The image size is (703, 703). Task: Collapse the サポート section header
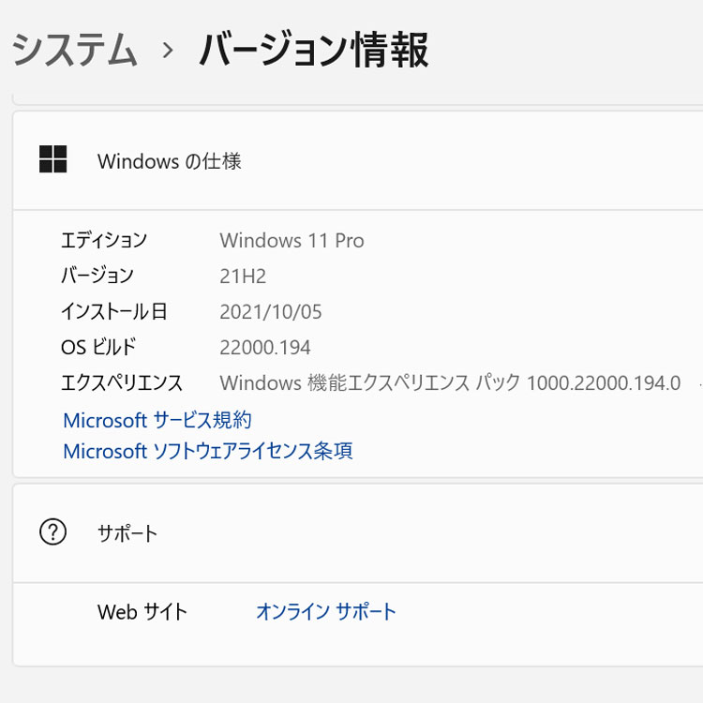(358, 533)
